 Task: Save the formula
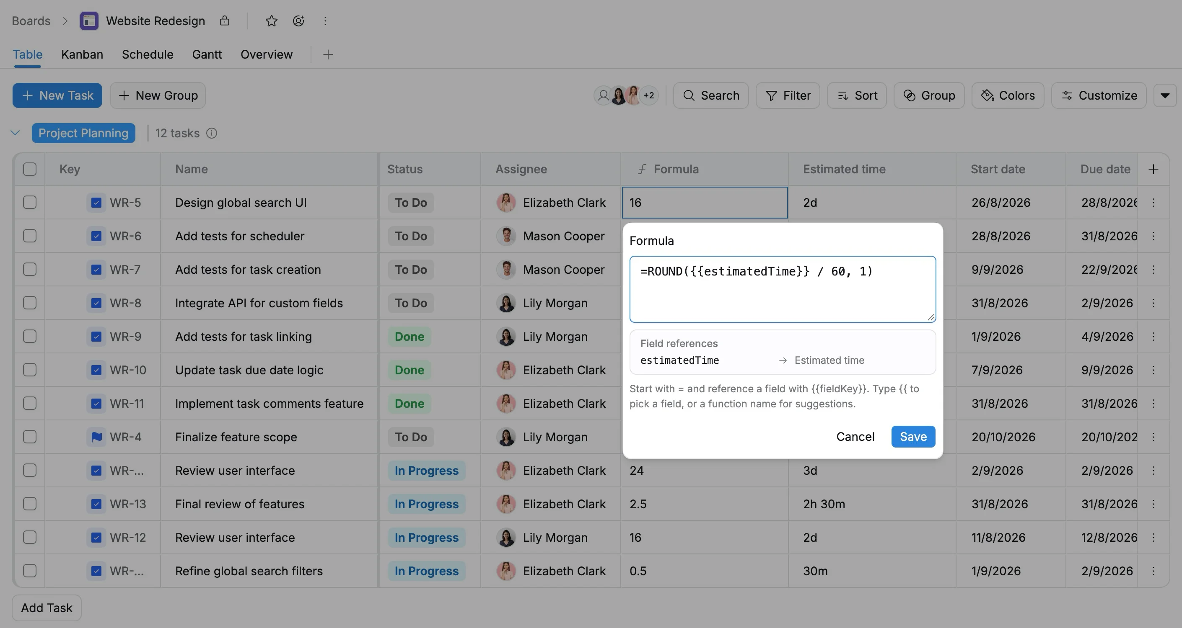point(913,437)
